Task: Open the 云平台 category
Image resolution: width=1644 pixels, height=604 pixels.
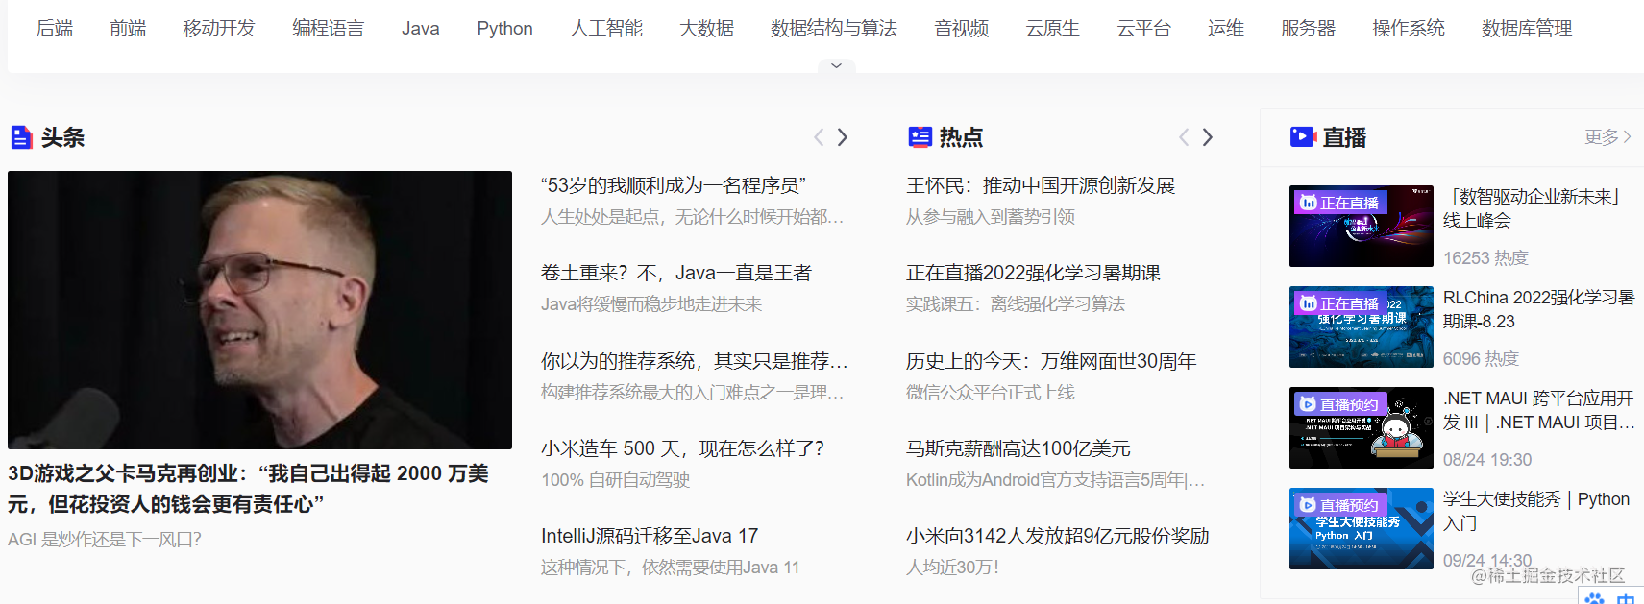Action: (x=1144, y=29)
